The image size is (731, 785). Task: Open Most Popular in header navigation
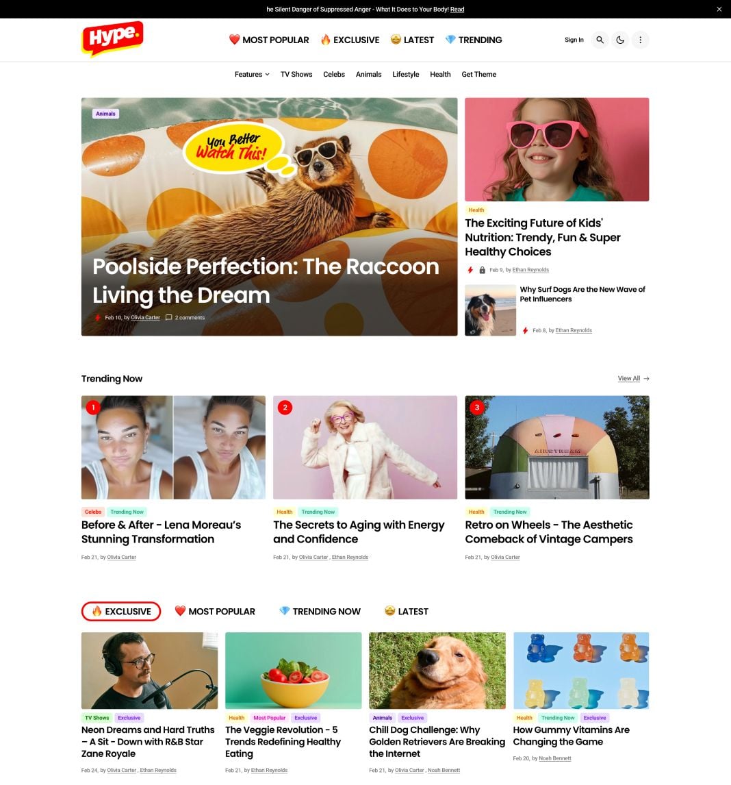click(269, 40)
